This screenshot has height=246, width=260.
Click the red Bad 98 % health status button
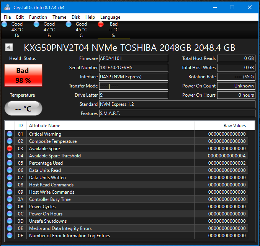[x=23, y=75]
